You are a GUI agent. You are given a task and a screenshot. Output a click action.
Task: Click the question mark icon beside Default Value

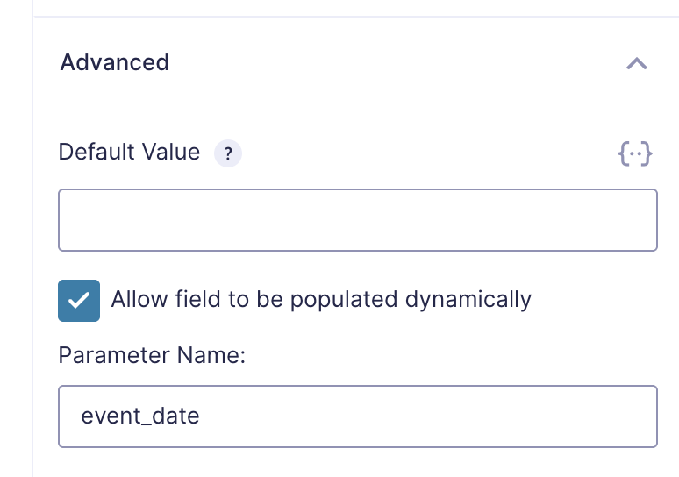[228, 153]
